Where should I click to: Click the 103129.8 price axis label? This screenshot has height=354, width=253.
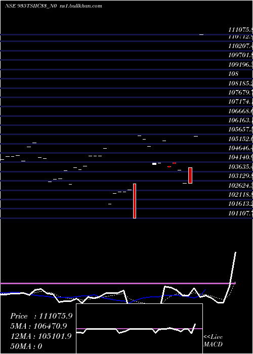point(240,176)
